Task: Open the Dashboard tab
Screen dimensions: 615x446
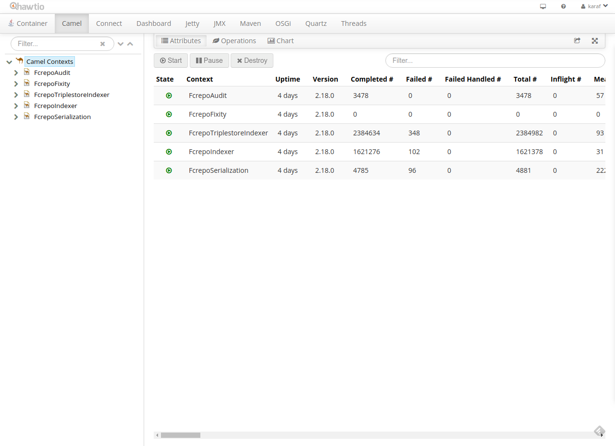Action: 154,24
